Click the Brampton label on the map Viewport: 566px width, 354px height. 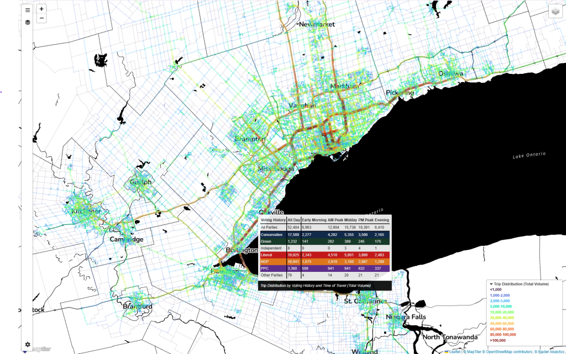(x=250, y=140)
